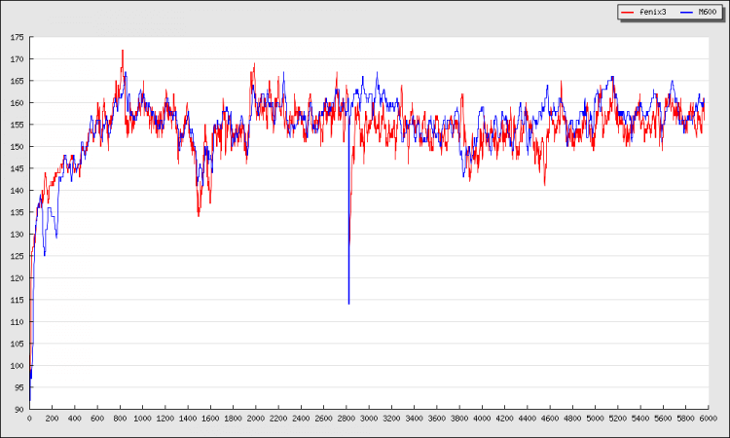Click the 0 label on the x-axis

click(29, 419)
